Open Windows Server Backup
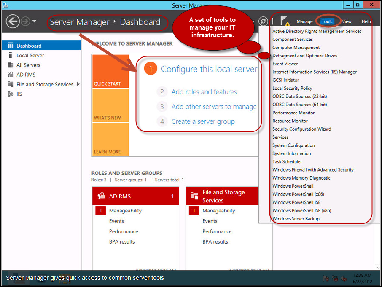The width and height of the screenshot is (382, 287). pyautogui.click(x=296, y=219)
